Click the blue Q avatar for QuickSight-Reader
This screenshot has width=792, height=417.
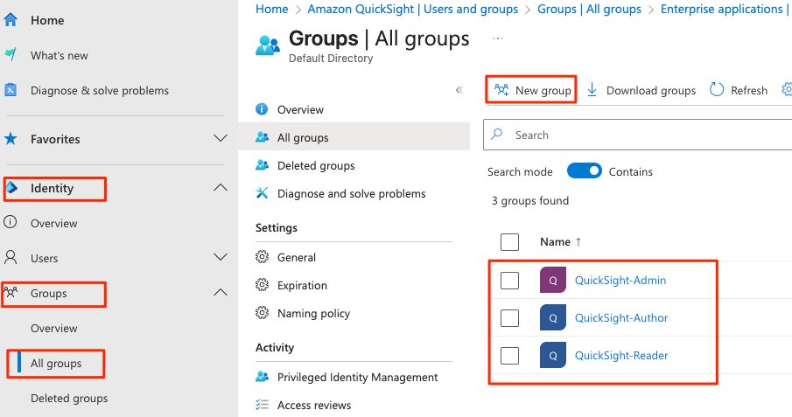click(x=552, y=355)
